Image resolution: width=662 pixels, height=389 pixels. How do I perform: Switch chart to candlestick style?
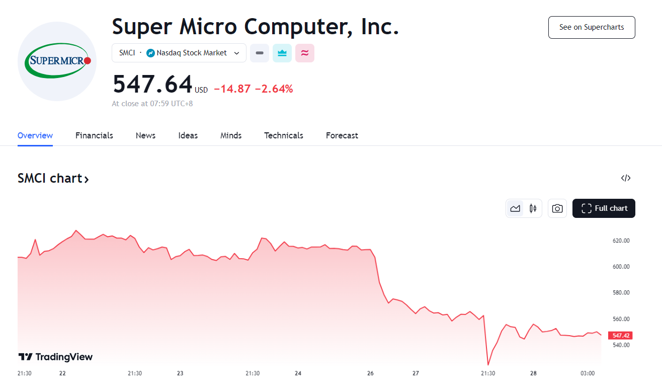[533, 208]
